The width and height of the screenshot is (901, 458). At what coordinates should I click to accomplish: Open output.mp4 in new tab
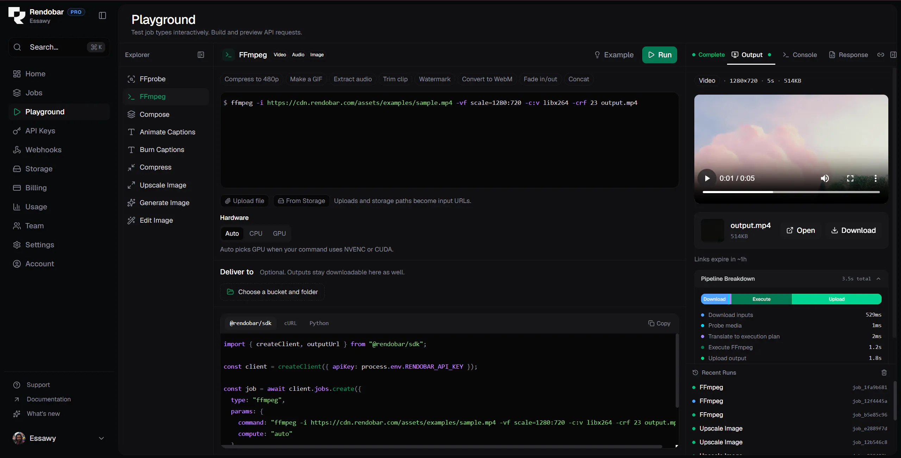[x=801, y=230]
